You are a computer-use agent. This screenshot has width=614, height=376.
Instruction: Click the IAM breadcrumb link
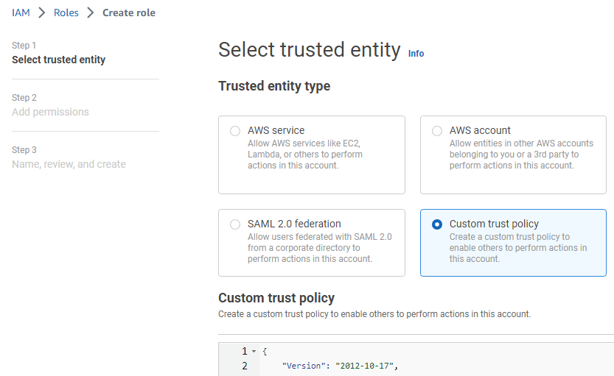(x=21, y=13)
